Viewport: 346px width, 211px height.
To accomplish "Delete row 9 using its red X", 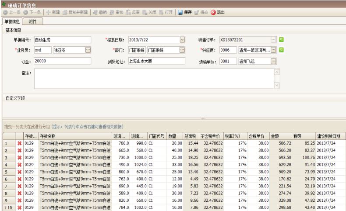I will (x=19, y=201).
